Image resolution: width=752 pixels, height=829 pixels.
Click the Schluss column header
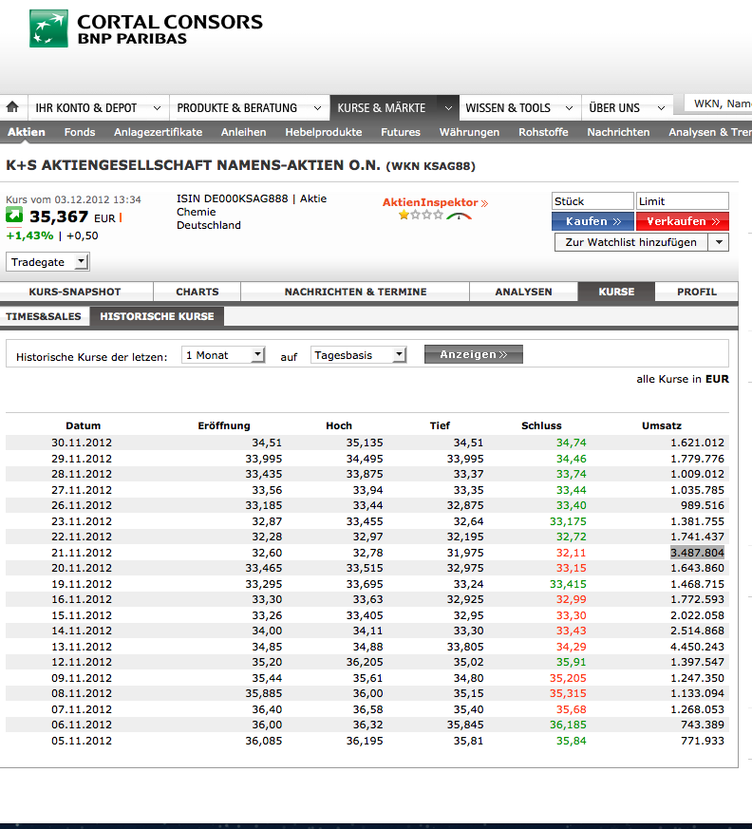coord(541,425)
